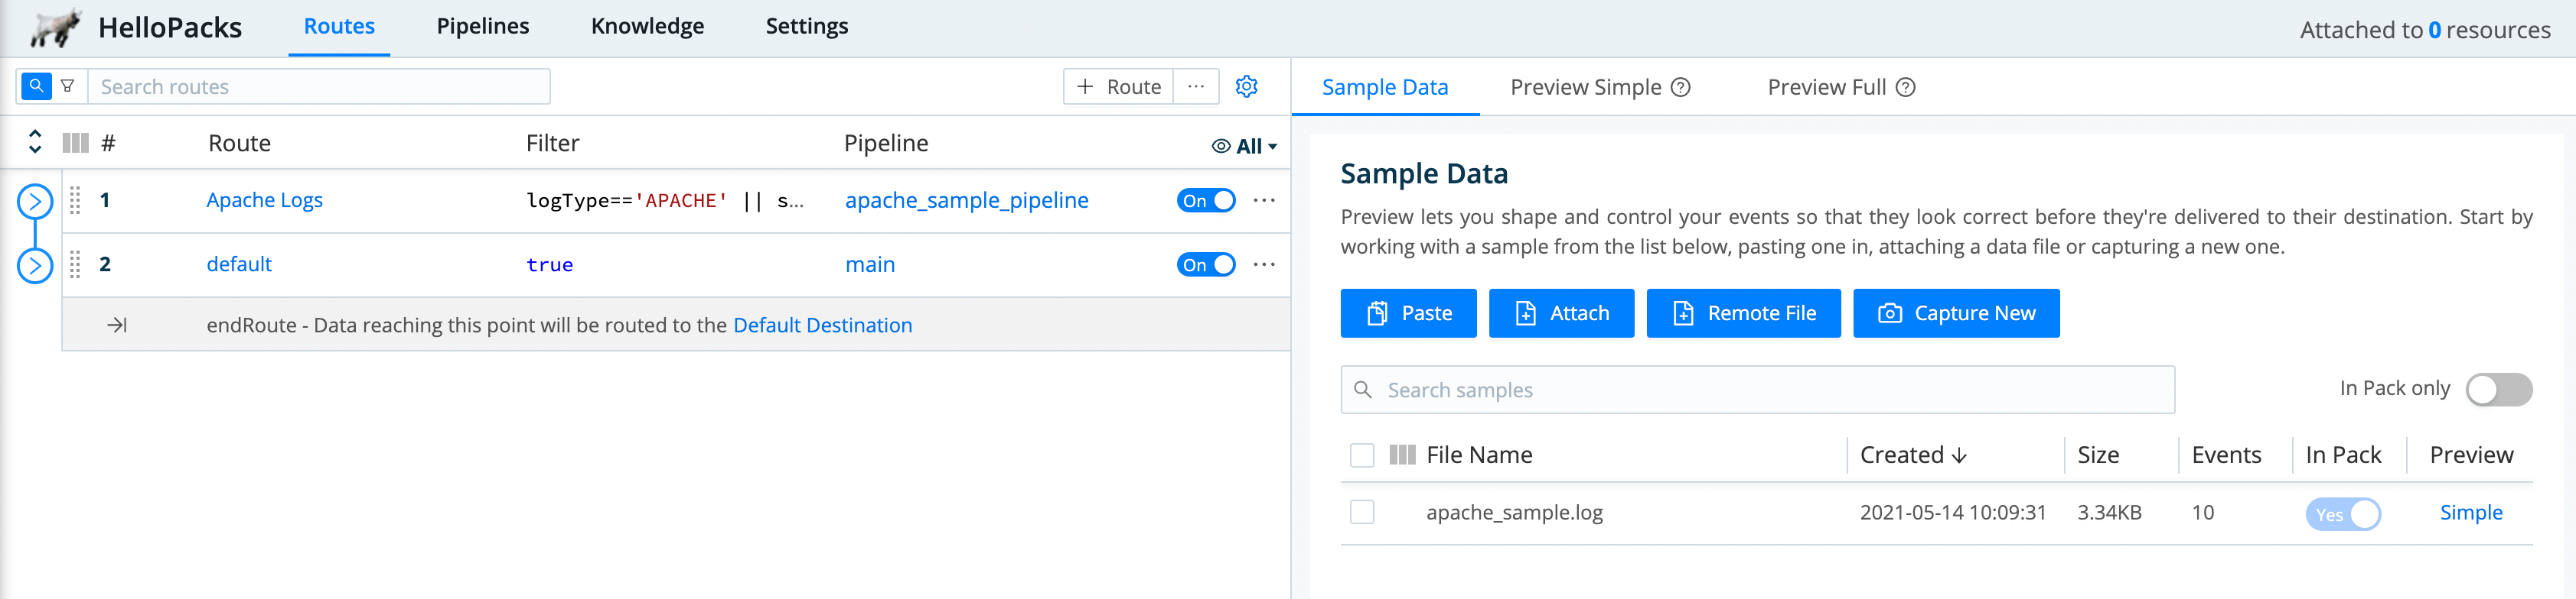2576x599 pixels.
Task: Open the Default Destination link
Action: coord(822,325)
